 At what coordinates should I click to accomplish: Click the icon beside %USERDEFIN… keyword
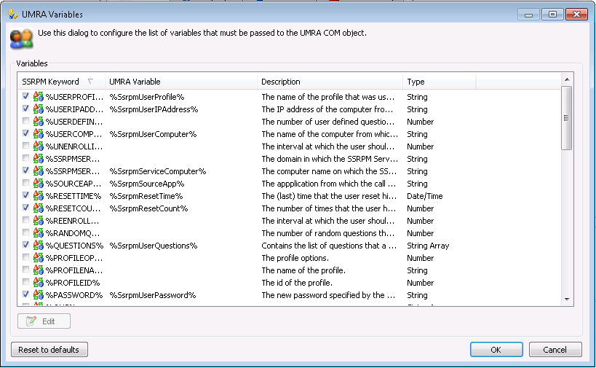point(39,122)
